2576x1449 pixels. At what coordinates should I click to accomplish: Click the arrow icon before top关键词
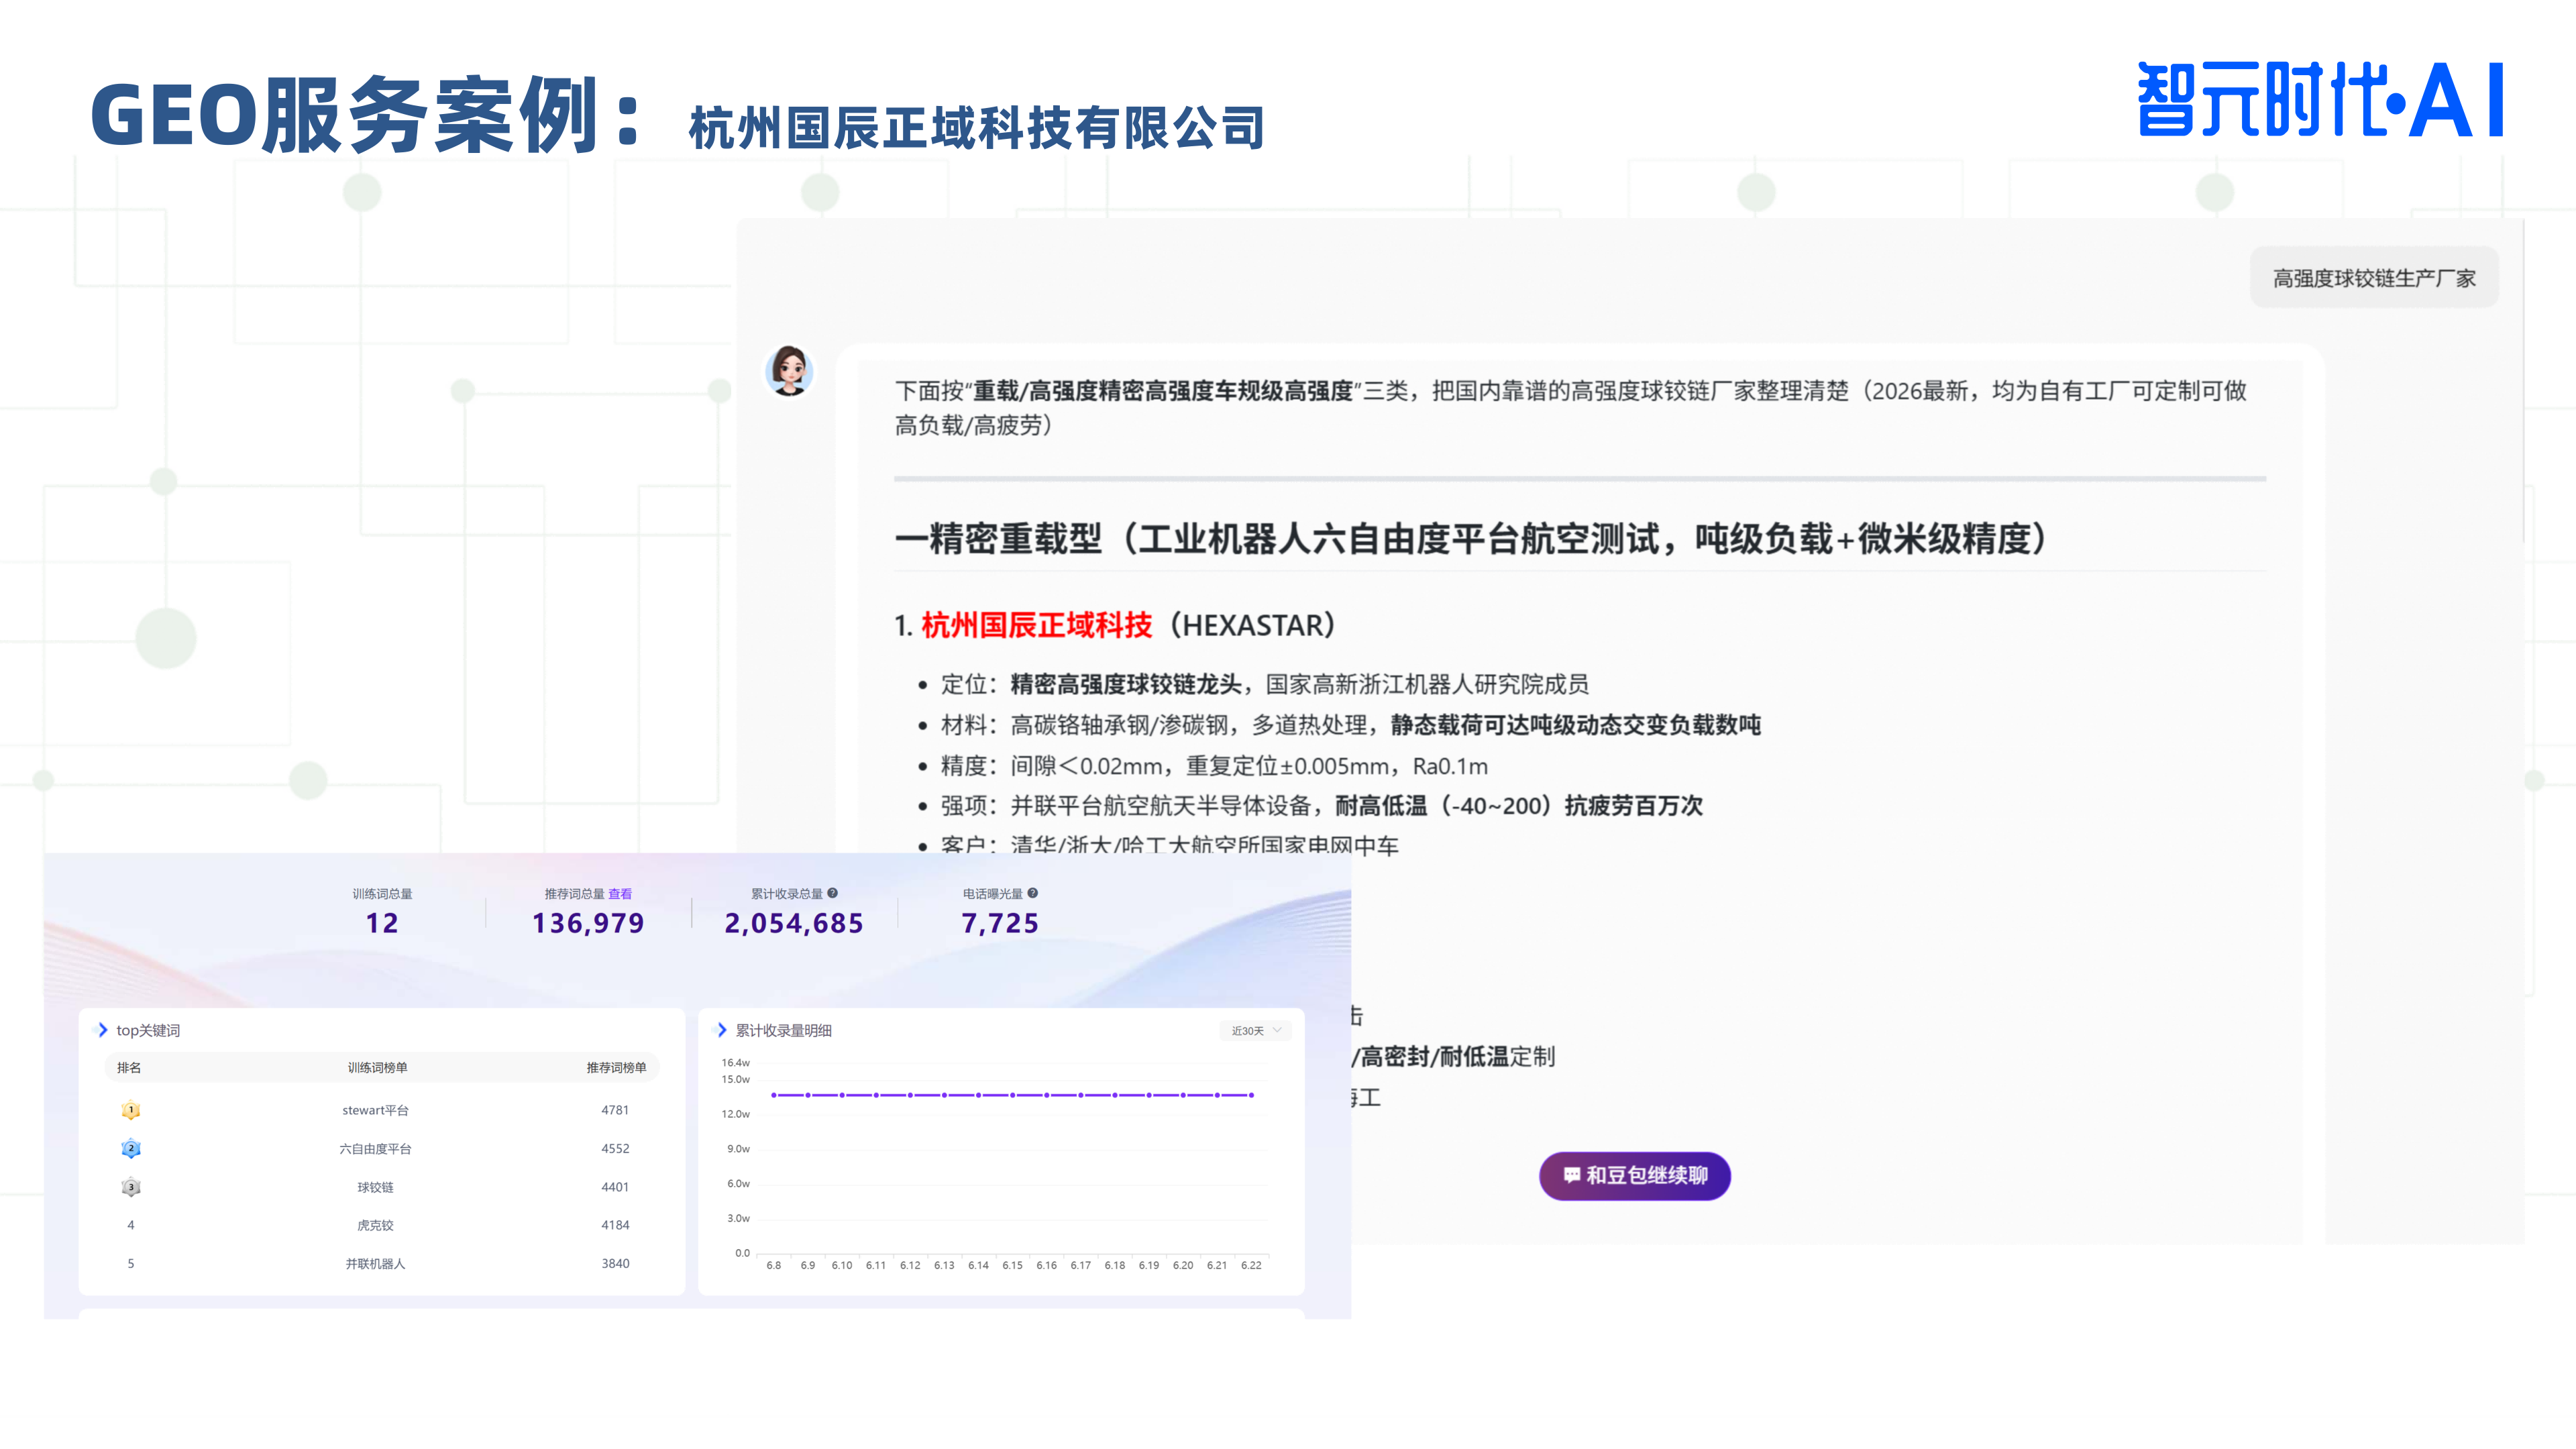(x=102, y=1030)
